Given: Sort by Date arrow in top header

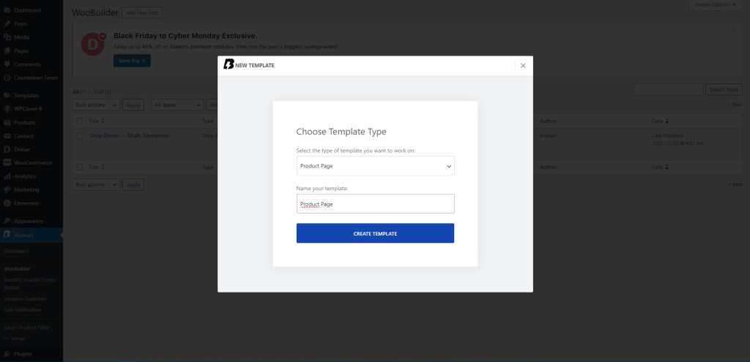Looking at the screenshot, I should tap(667, 121).
